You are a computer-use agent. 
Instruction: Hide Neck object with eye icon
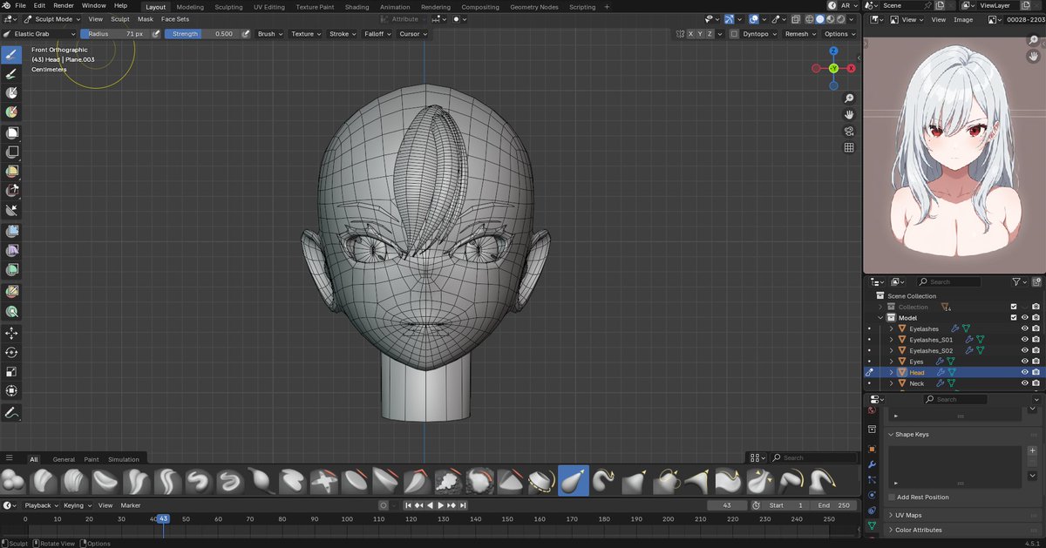pyautogui.click(x=1024, y=383)
